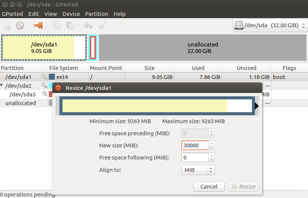This screenshot has height=198, width=308.
Task: Click the Apply all operations checkmark icon
Action: [x=102, y=25]
